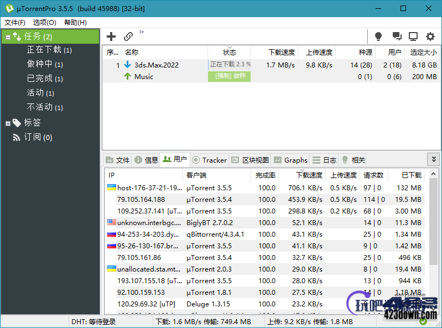The width and height of the screenshot is (442, 328).
Task: Switch to the Graphs tab
Action: click(290, 160)
